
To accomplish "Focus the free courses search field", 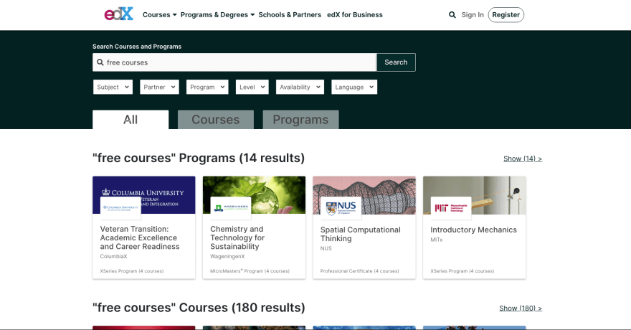I will (234, 62).
